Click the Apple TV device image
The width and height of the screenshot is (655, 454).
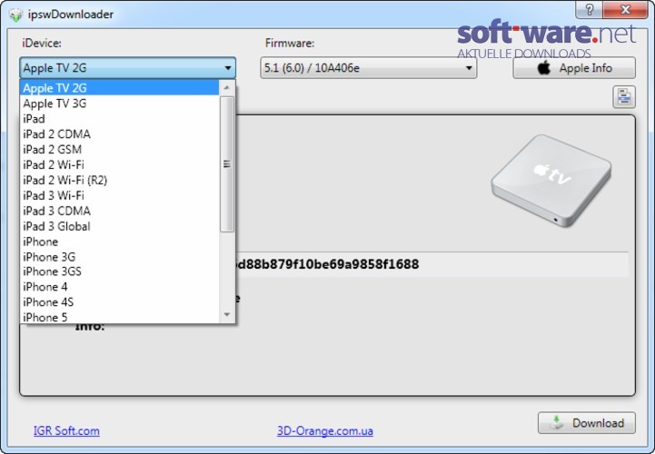[551, 181]
